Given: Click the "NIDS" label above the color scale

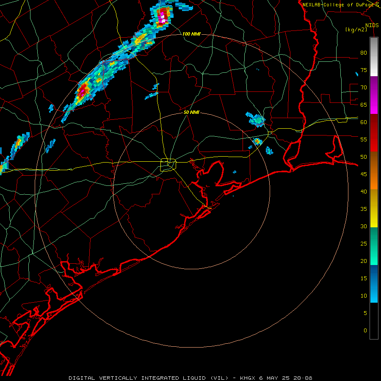Looking at the screenshot, I should pyautogui.click(x=372, y=25).
